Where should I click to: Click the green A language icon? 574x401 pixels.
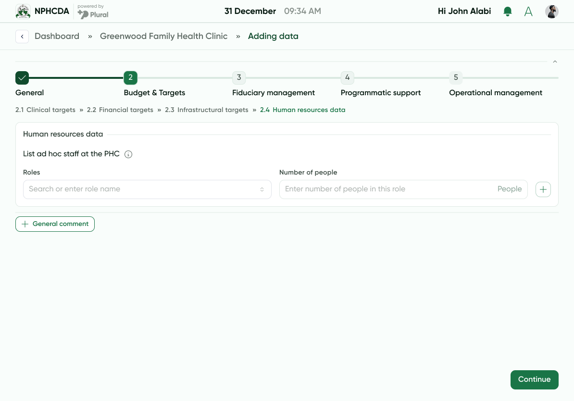pos(528,11)
